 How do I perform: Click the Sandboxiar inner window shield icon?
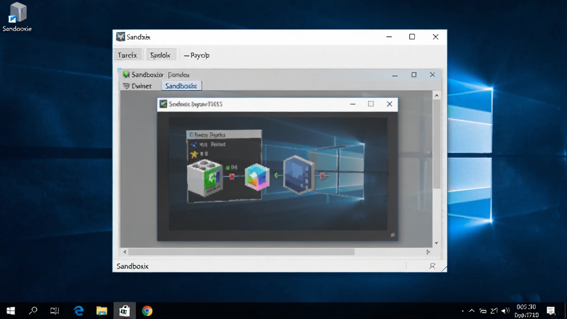(x=126, y=75)
